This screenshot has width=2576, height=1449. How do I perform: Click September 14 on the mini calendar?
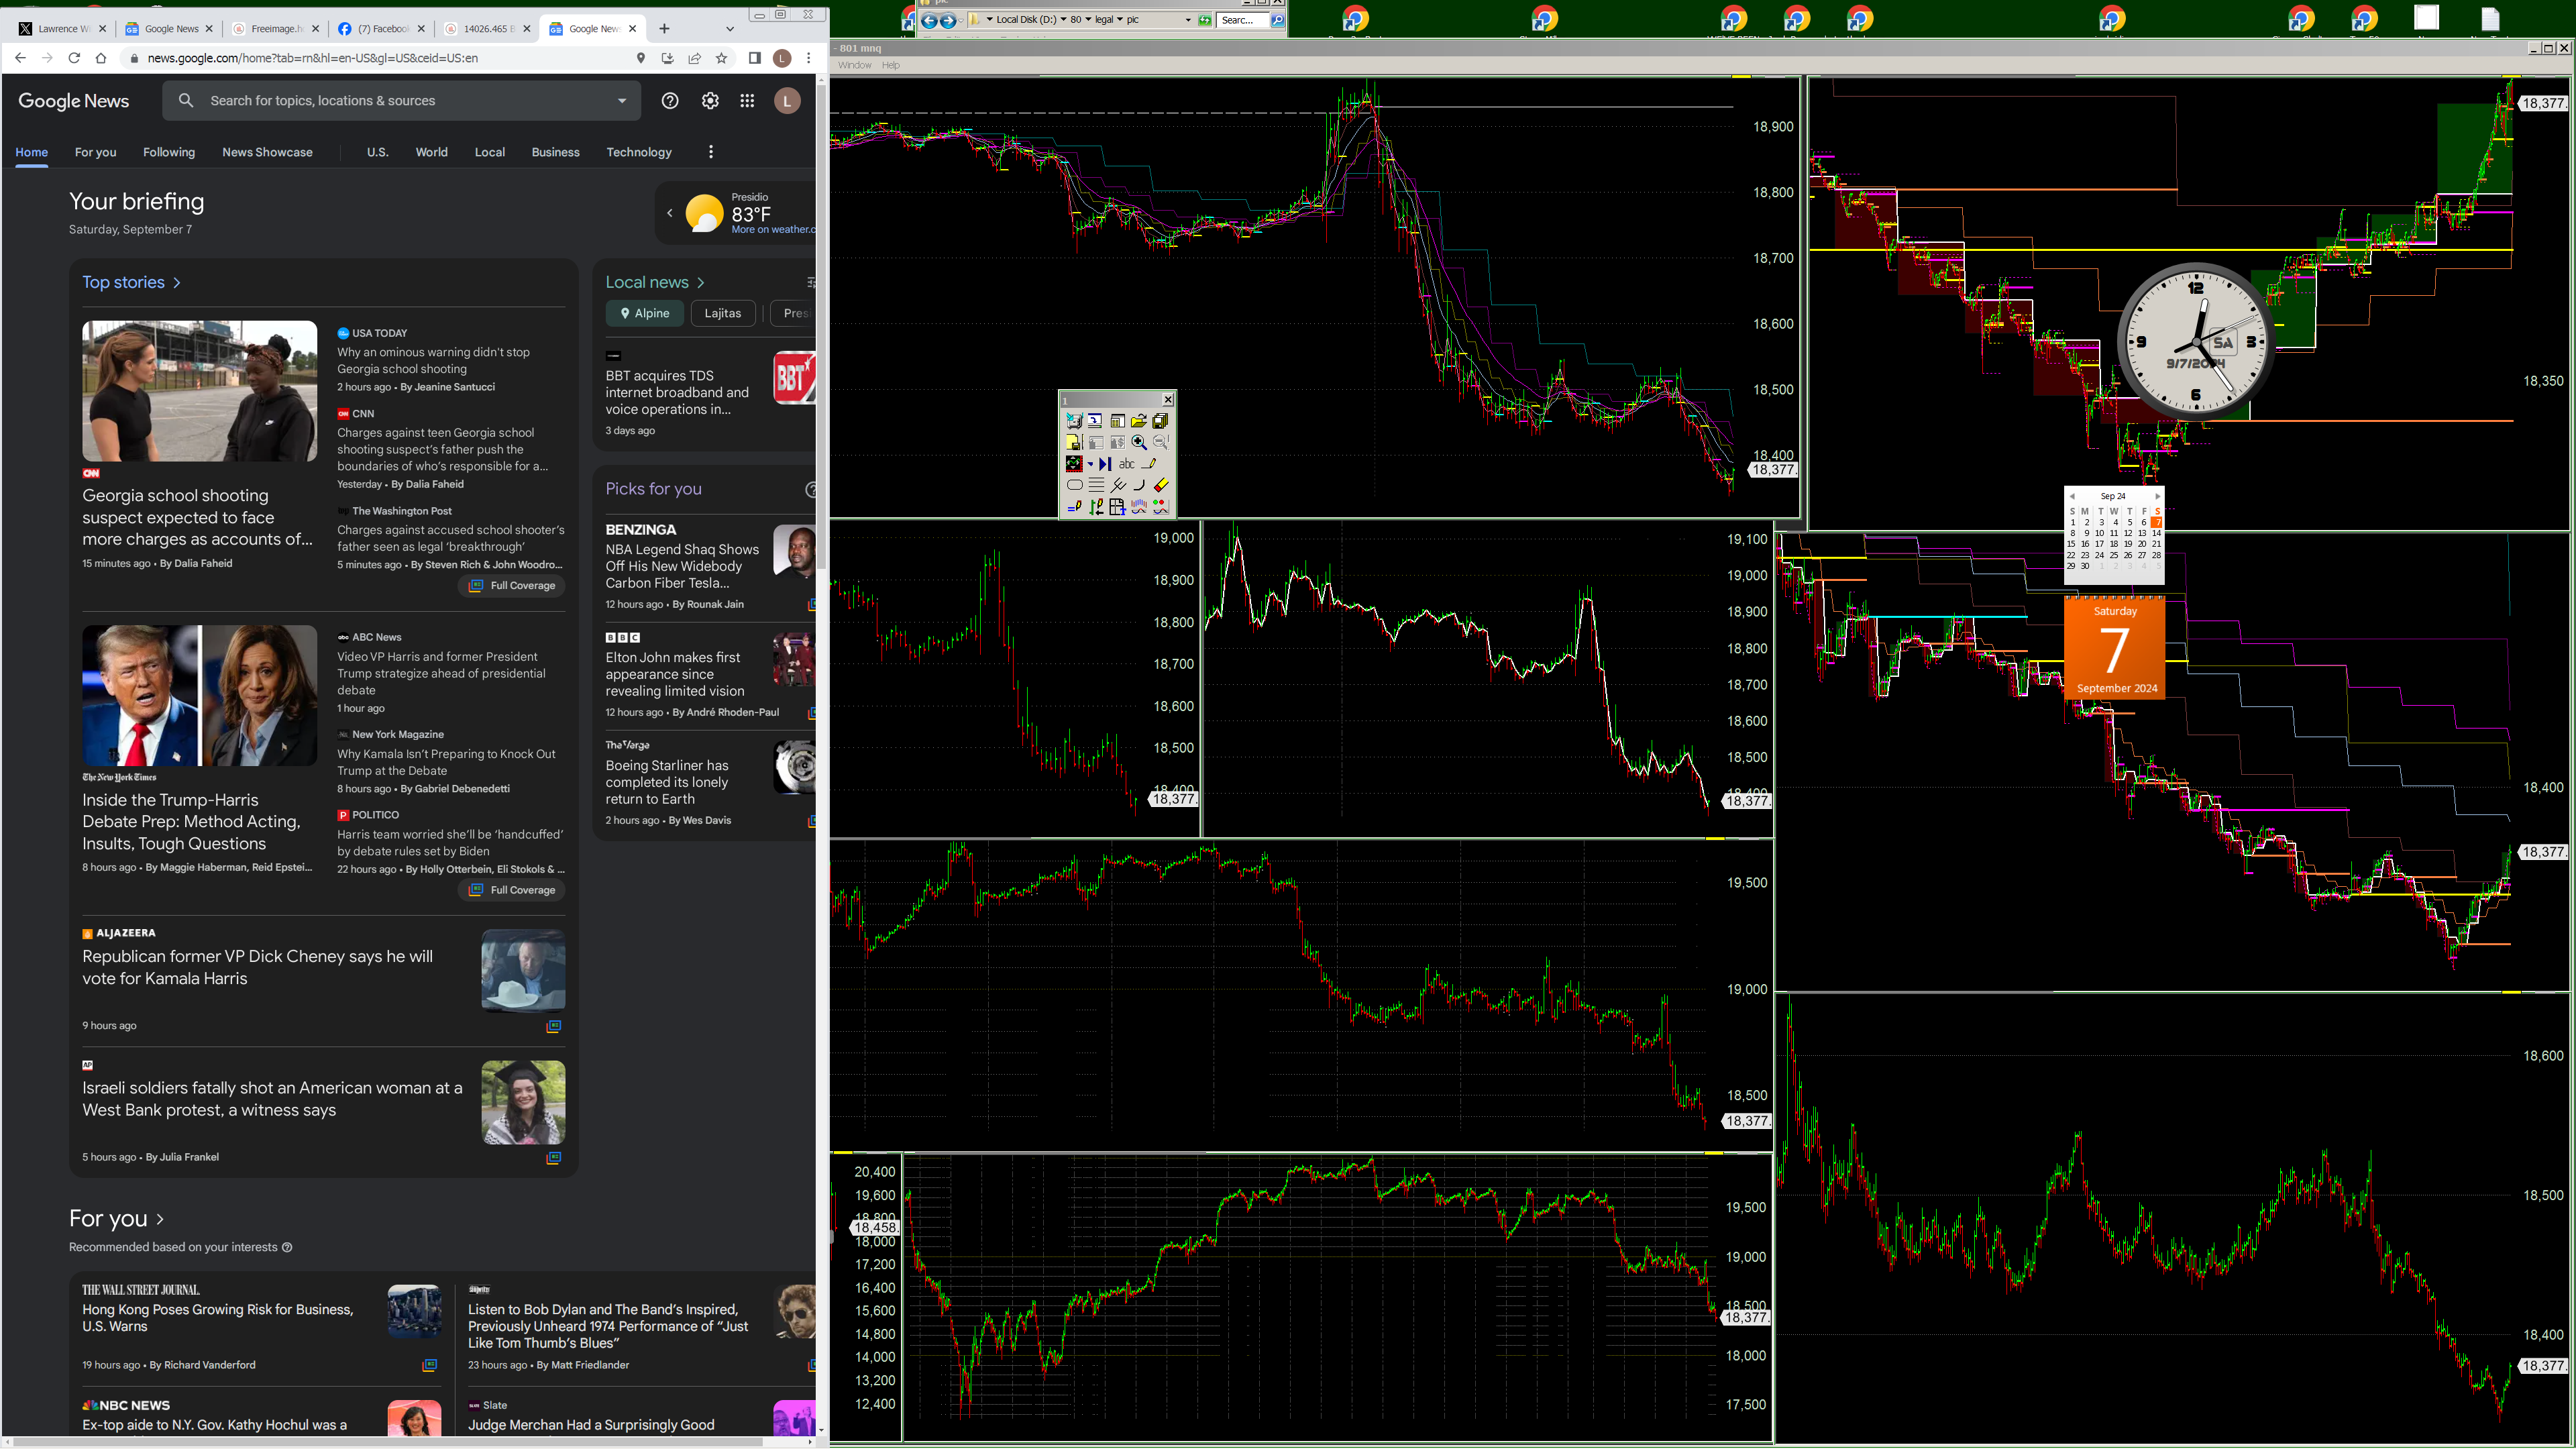pos(2156,533)
